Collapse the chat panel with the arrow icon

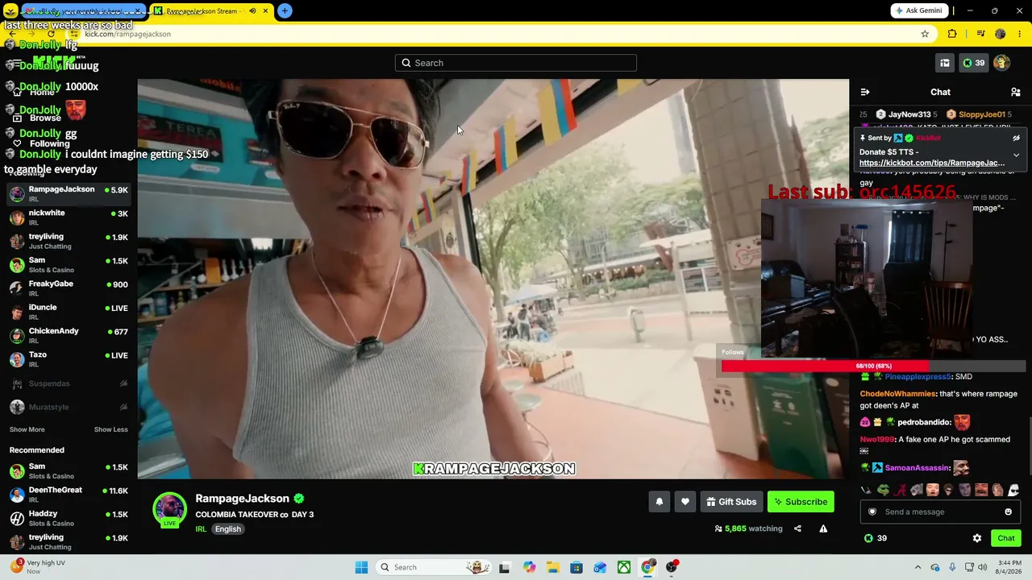865,92
